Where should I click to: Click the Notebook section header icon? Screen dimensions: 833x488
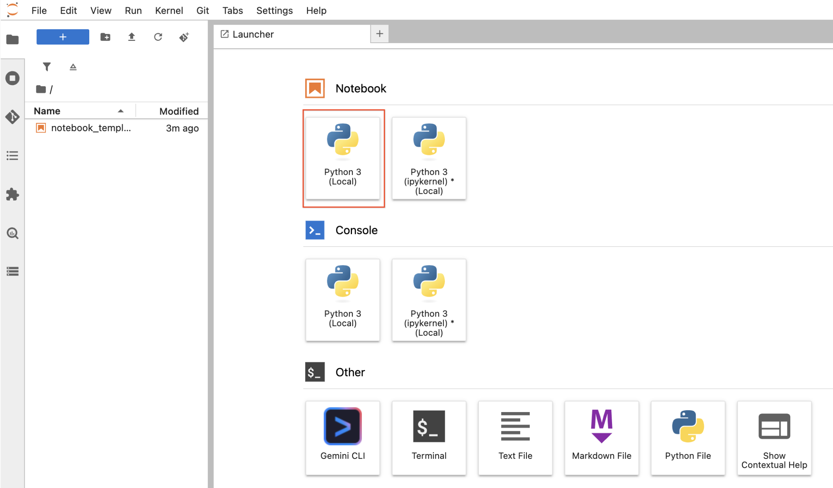click(x=315, y=88)
